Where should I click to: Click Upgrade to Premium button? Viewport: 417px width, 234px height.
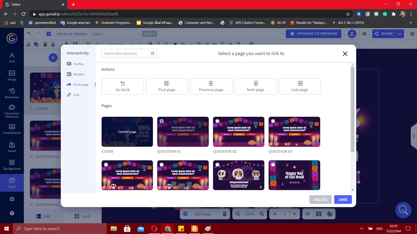pos(313,33)
